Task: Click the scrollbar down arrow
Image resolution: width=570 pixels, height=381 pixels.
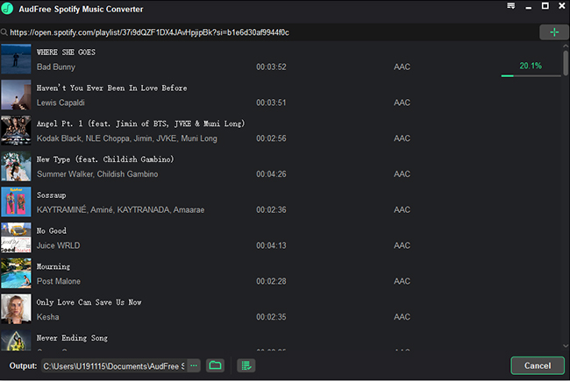Action: pyautogui.click(x=566, y=346)
